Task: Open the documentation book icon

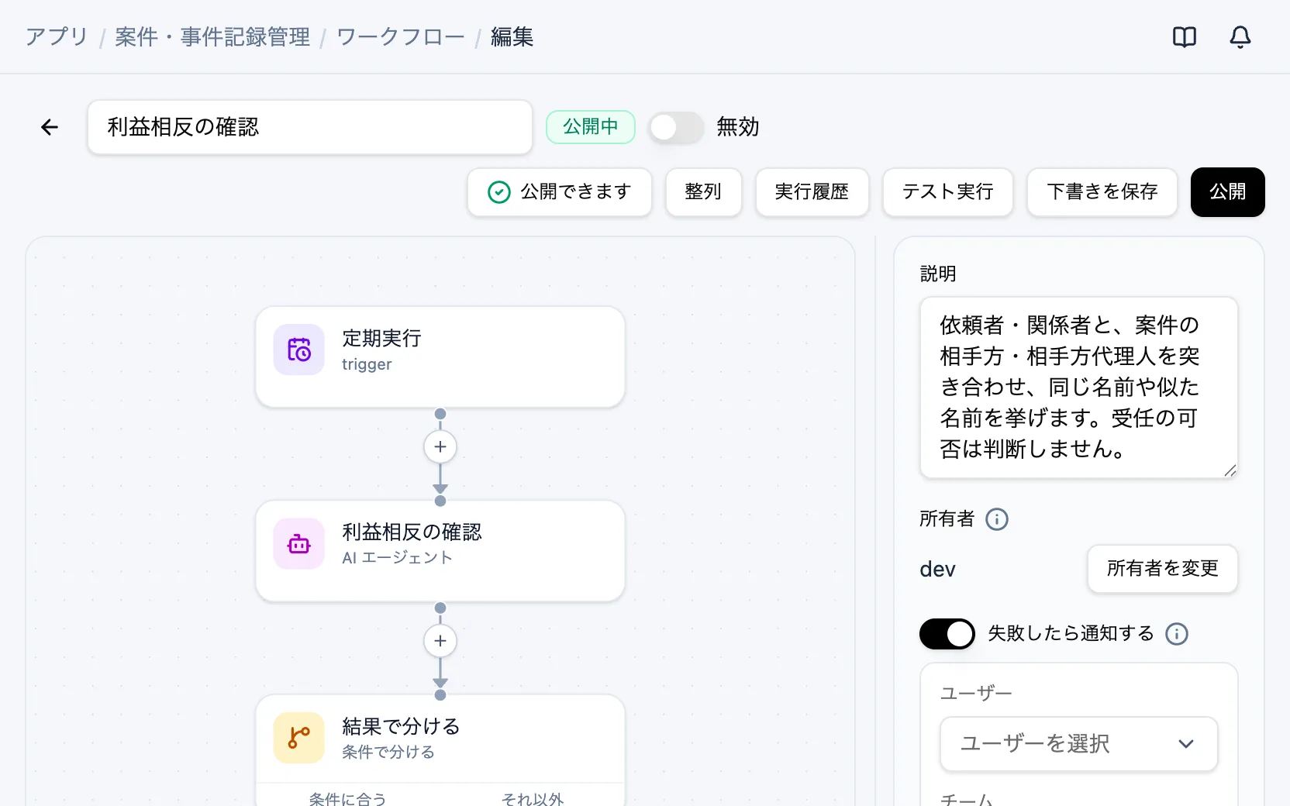Action: click(x=1185, y=37)
